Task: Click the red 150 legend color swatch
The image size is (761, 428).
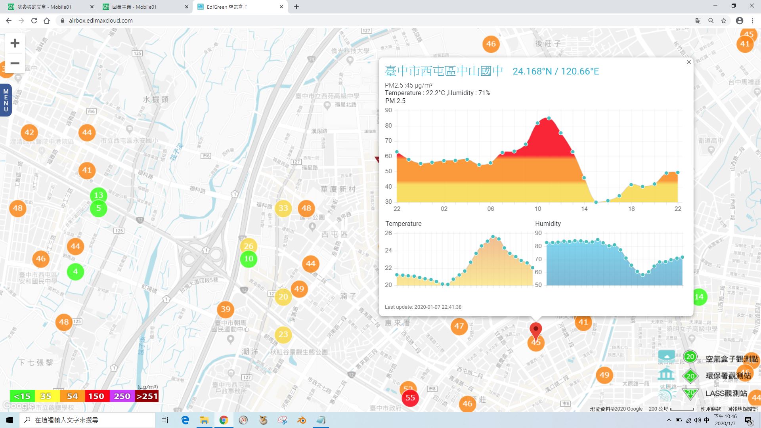Action: pyautogui.click(x=96, y=396)
